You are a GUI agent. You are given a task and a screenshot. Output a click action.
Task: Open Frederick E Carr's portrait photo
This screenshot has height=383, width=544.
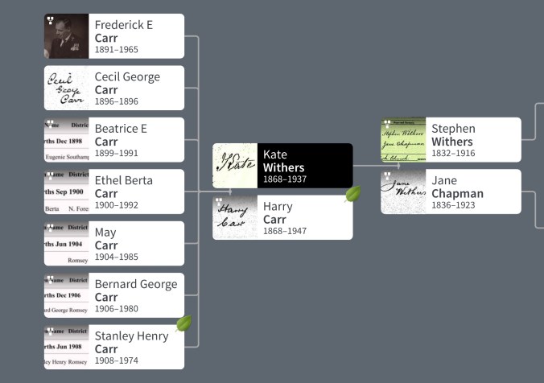coord(67,37)
